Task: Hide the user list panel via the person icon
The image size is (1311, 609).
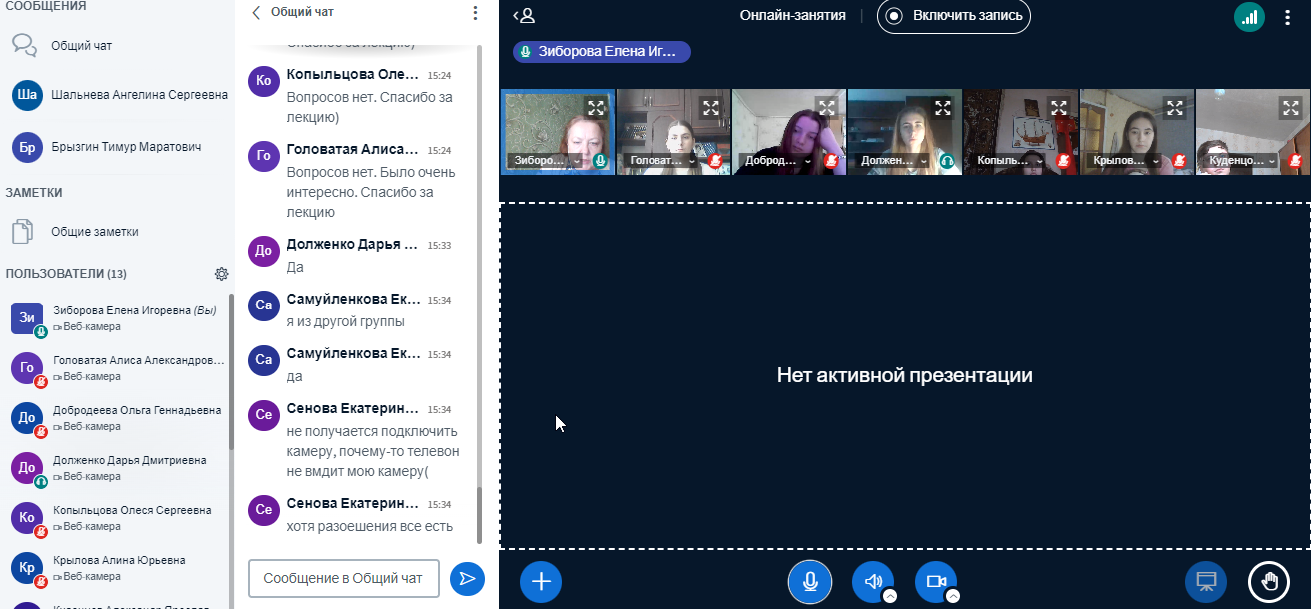Action: point(524,16)
